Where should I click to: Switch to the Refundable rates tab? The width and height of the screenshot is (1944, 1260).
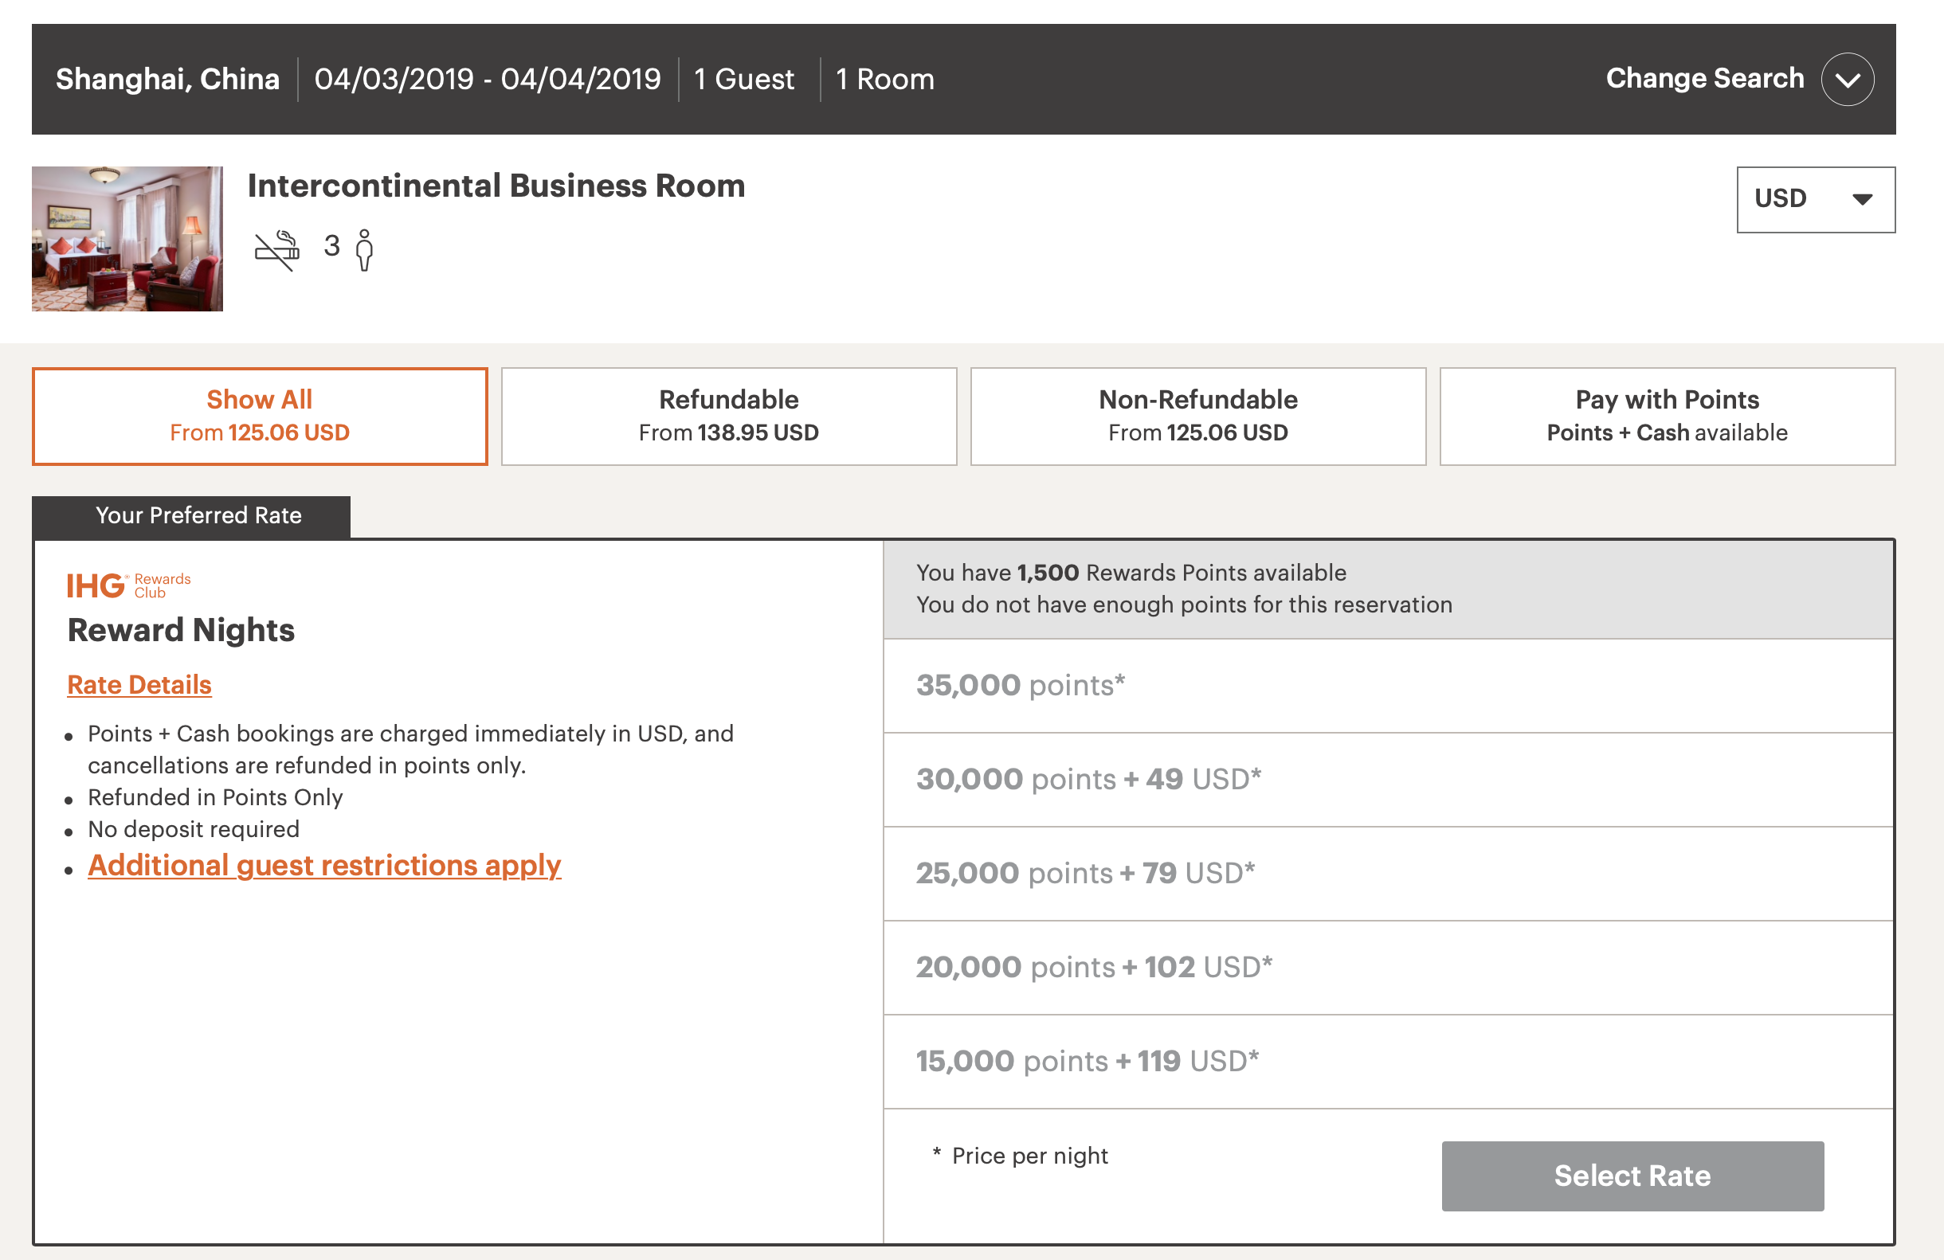point(728,417)
